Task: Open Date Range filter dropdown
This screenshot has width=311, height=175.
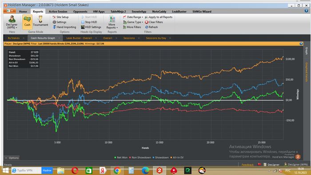Action: coord(133,17)
